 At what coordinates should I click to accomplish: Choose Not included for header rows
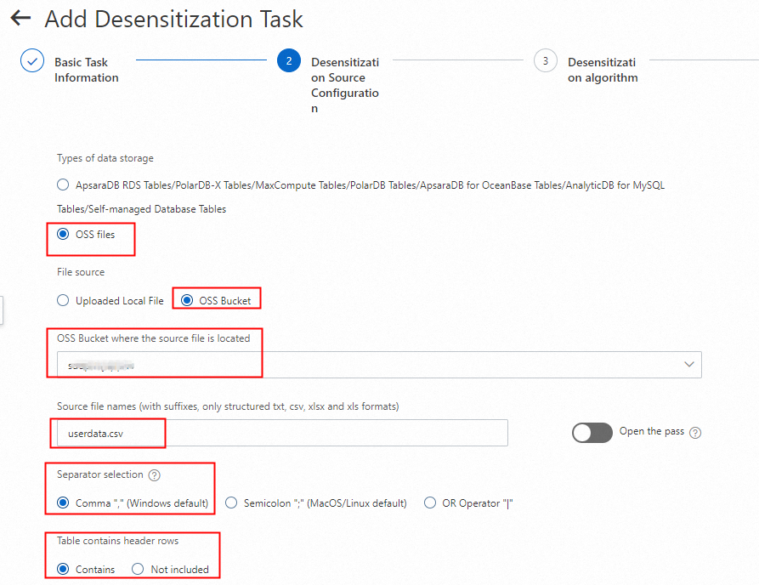pos(138,570)
